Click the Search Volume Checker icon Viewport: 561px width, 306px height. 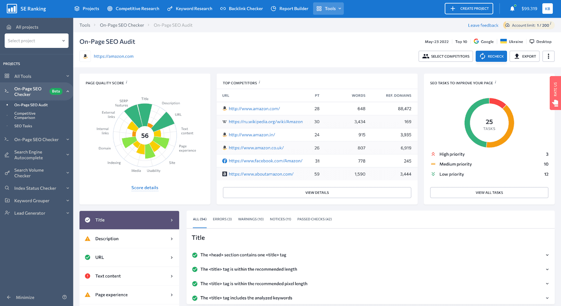[7, 173]
